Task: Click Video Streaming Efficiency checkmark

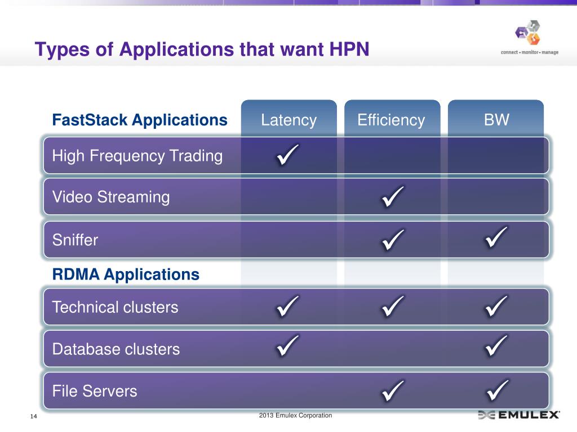Action: tap(392, 197)
